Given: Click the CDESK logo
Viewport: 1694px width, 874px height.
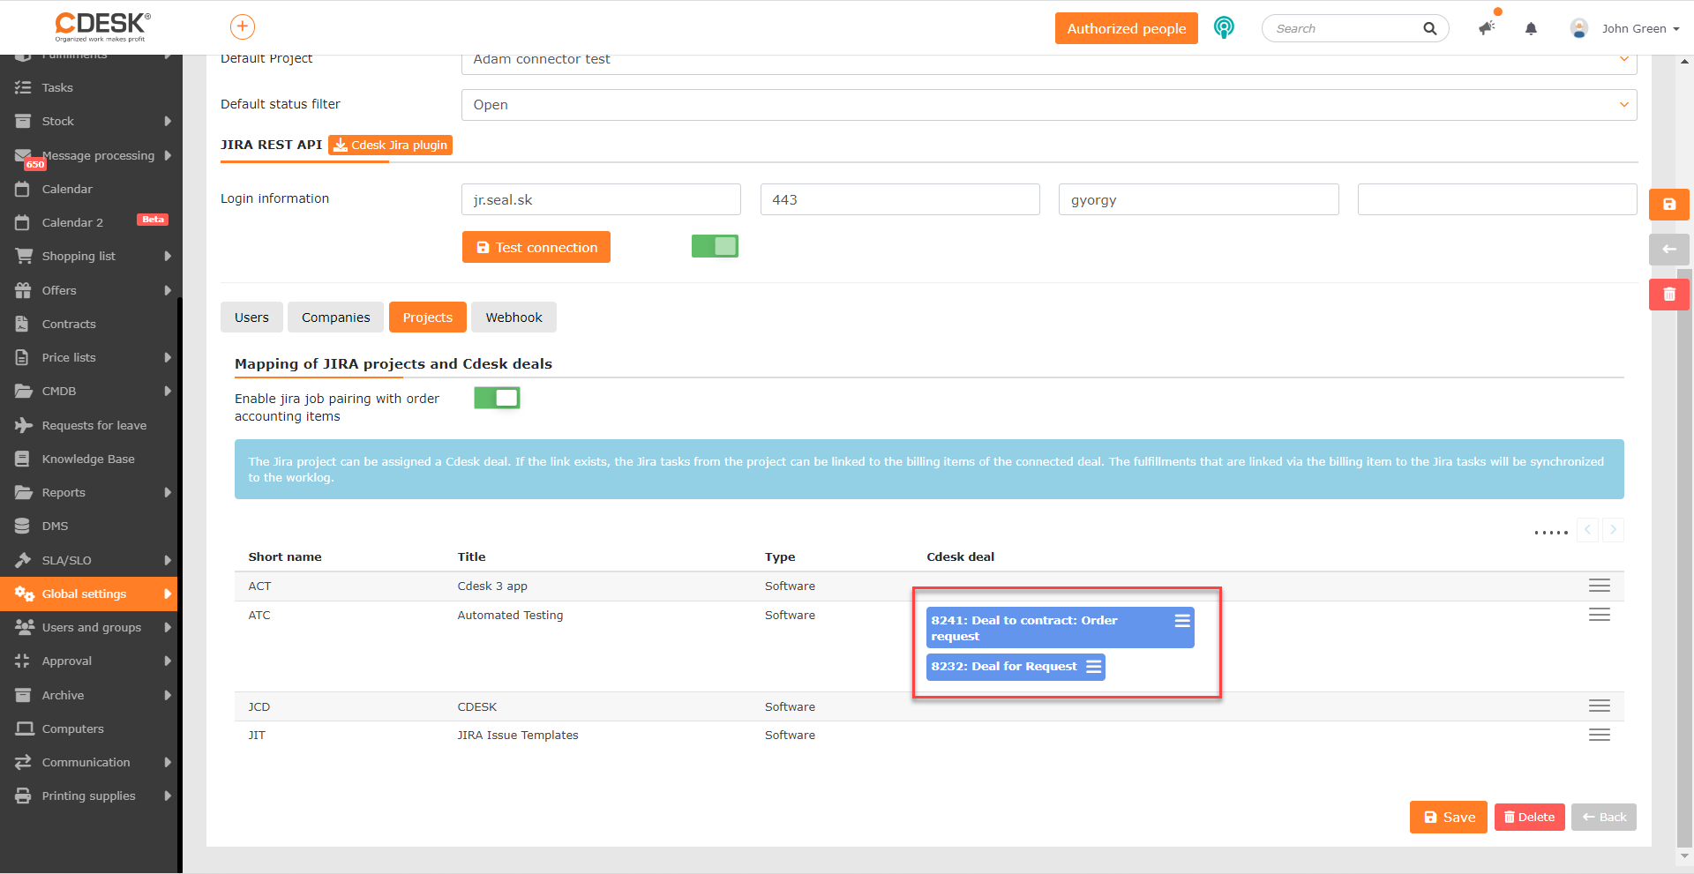Looking at the screenshot, I should point(102,26).
